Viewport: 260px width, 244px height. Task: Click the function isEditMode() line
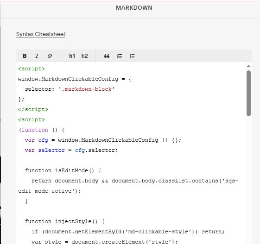(x=63, y=171)
